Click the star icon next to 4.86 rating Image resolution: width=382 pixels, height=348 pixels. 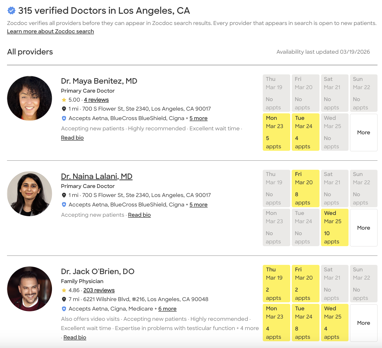click(64, 290)
